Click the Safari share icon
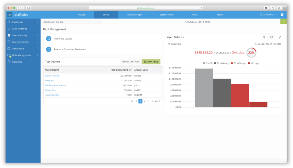Viewport: 293px width, 168px height. (x=273, y=8)
